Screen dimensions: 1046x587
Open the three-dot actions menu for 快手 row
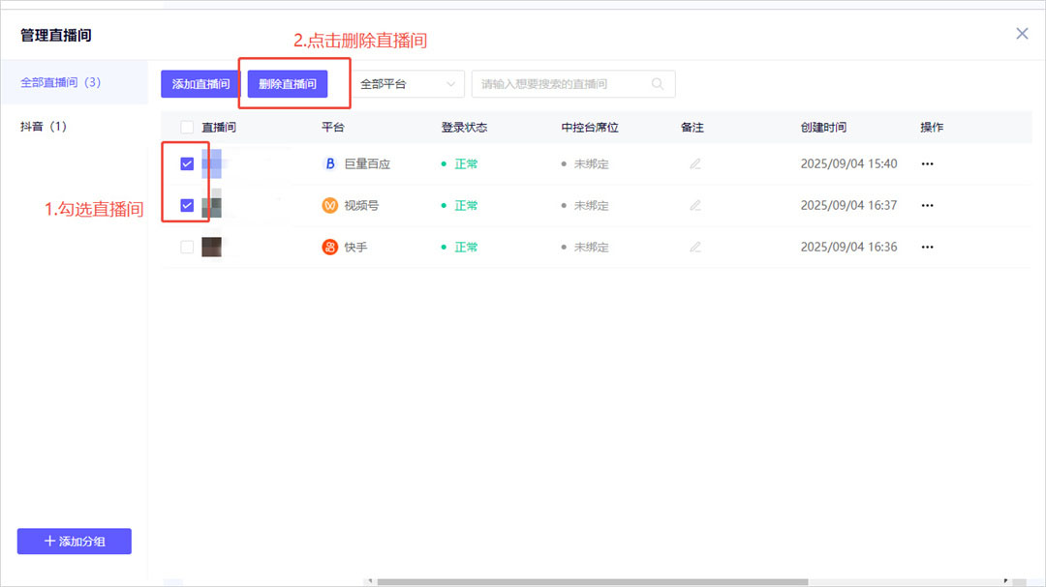point(927,248)
